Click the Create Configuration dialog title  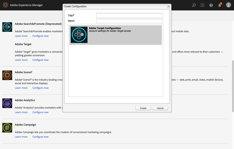click(x=75, y=7)
